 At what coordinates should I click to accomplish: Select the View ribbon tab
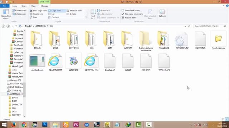pos(33,6)
